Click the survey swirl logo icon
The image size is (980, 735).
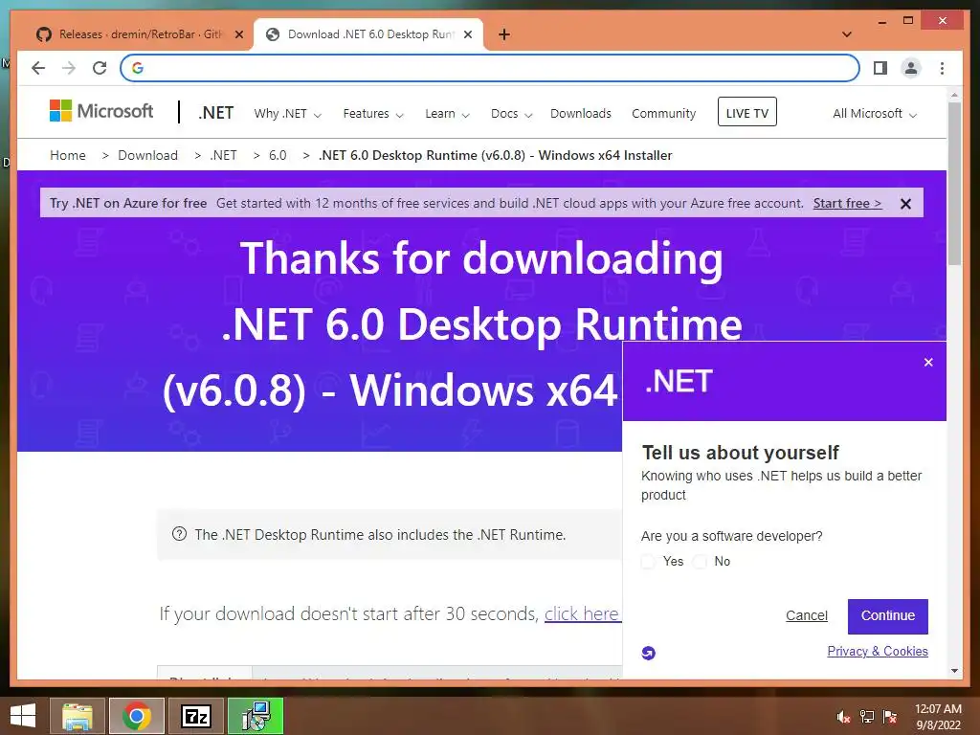coord(648,653)
